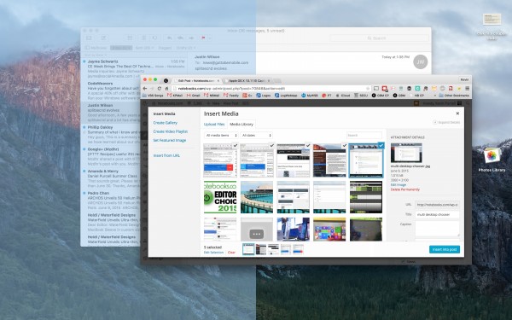Uncheck the first media thumbnail's checkmark

pos(236,146)
